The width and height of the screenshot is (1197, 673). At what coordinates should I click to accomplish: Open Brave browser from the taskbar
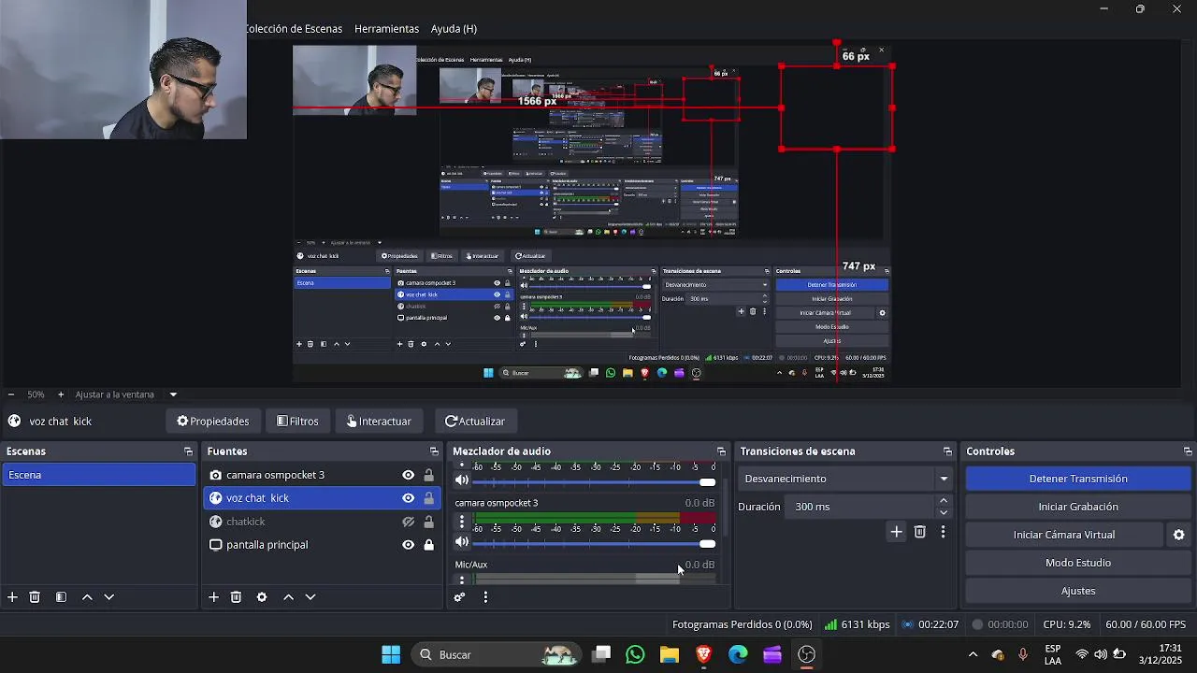tap(703, 654)
